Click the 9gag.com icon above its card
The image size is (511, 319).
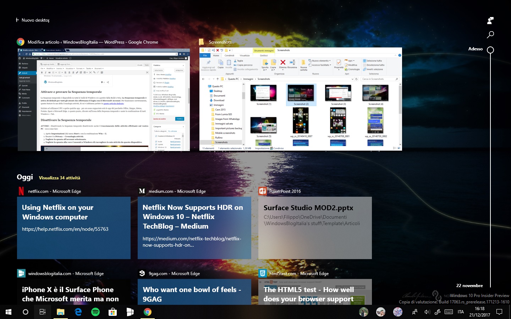pos(142,273)
